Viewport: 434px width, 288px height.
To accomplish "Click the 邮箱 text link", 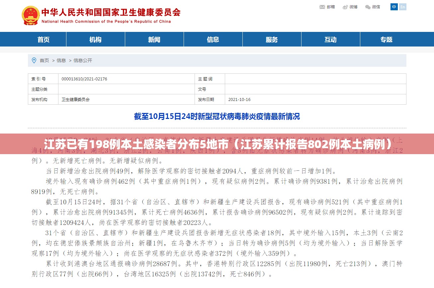I will tap(331, 7).
